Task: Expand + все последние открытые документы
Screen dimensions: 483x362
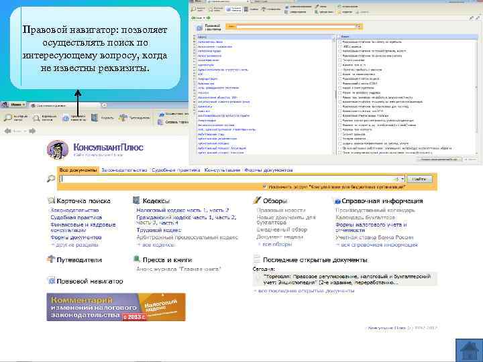Action: (304, 290)
